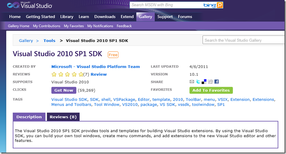Viewport: 286px width, 154px height.
Task: Open the Feedback link
Action: point(124,26)
